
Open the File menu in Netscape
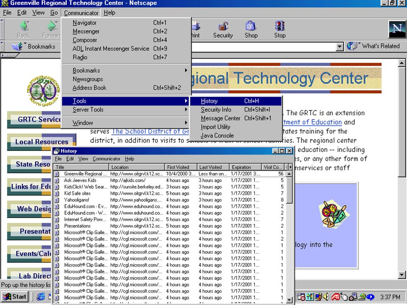[x=7, y=13]
